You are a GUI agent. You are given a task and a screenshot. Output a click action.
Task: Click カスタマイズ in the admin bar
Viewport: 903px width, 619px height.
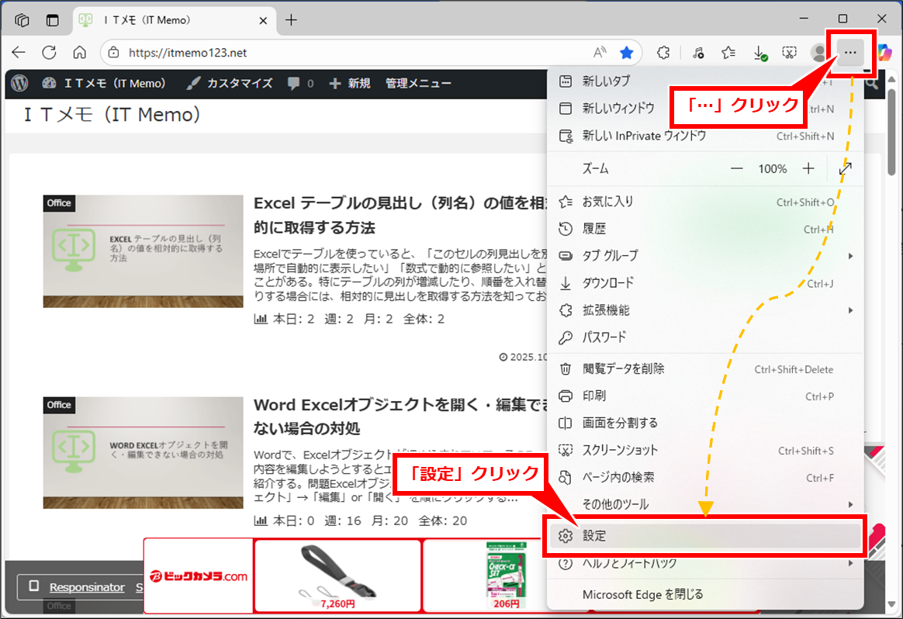point(230,83)
